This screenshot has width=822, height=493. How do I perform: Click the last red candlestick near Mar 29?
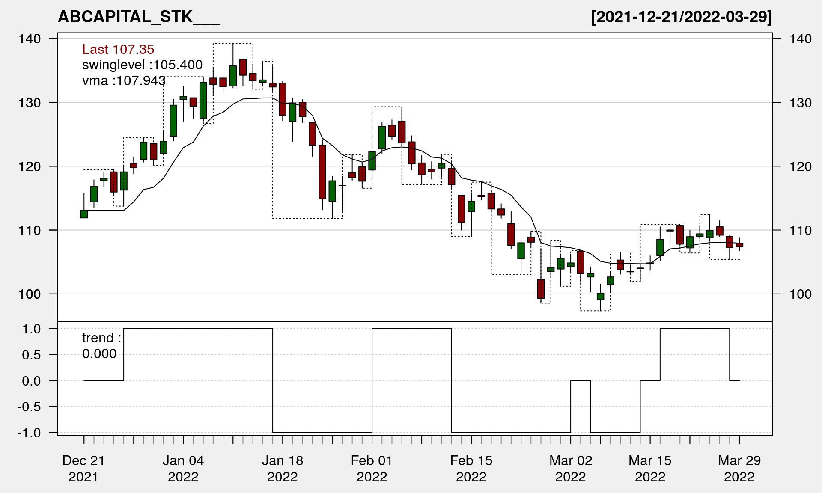(x=739, y=245)
